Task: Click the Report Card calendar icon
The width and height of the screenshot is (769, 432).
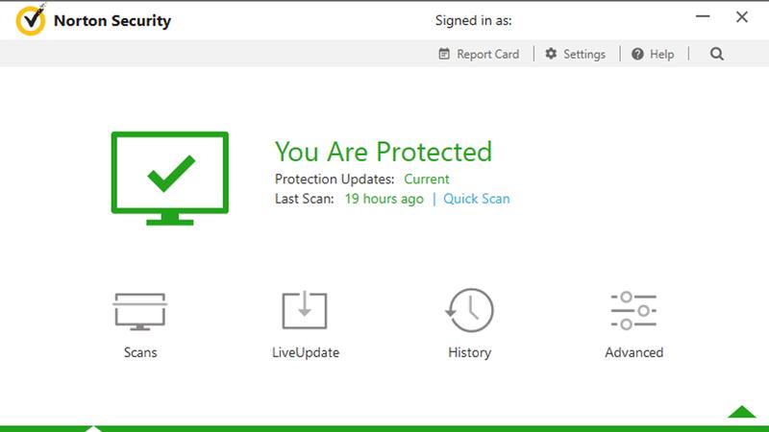Action: [444, 54]
